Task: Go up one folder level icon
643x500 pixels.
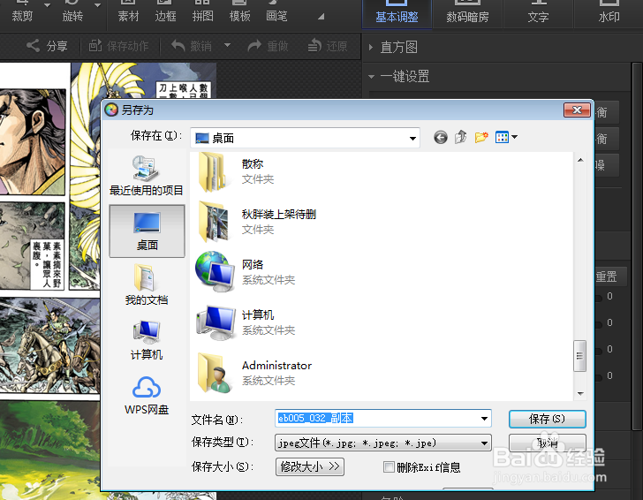Action: point(461,137)
